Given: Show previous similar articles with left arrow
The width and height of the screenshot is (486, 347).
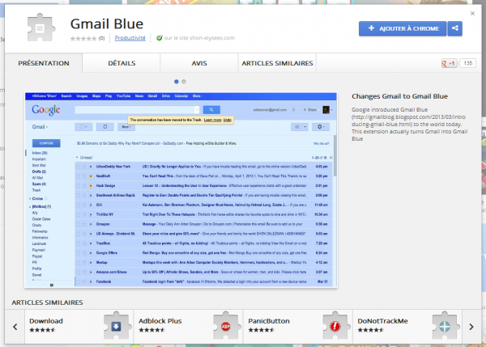Looking at the screenshot, I should click(15, 327).
